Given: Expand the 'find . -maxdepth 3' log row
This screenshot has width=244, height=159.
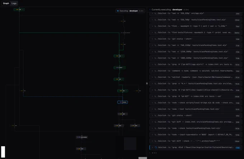Looking at the screenshot, I should [196, 26].
